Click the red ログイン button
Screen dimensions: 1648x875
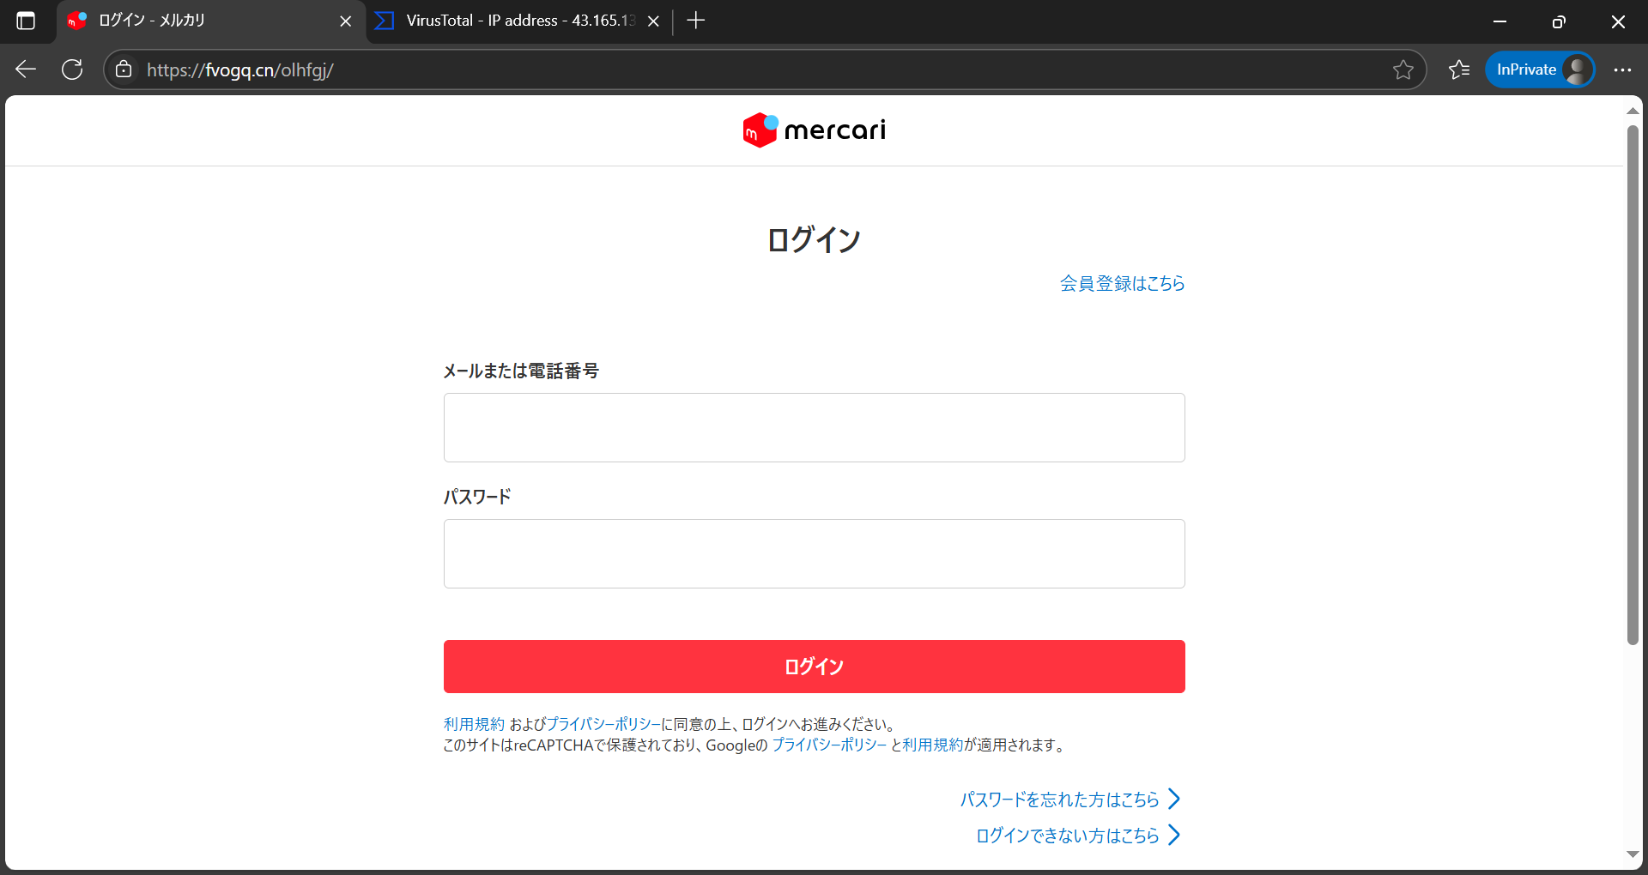coord(814,667)
